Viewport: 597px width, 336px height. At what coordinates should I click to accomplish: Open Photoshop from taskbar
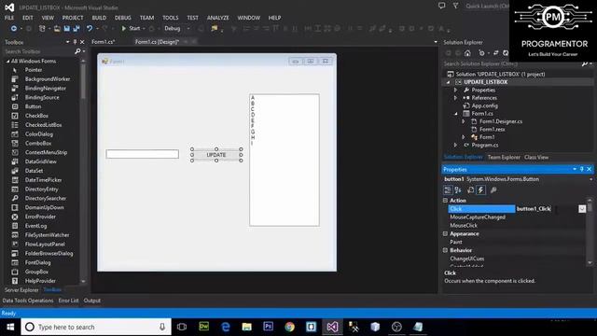click(268, 327)
